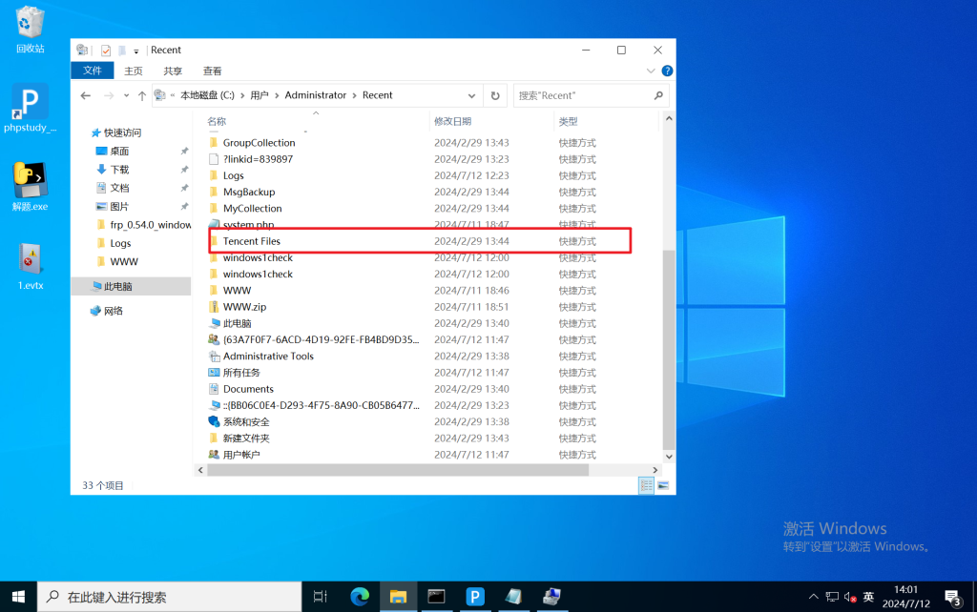Viewport: 977px width, 612px height.
Task: Switch to the 查看 ribbon tab
Action: [x=212, y=71]
